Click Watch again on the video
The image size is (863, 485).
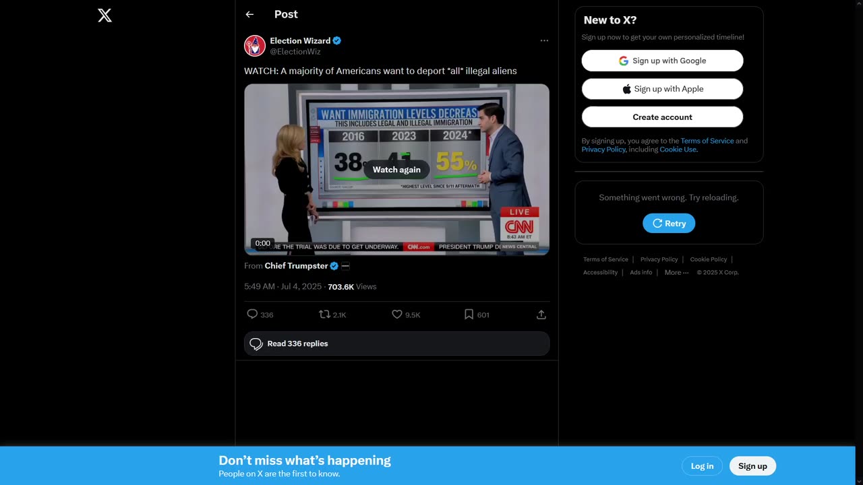396,170
